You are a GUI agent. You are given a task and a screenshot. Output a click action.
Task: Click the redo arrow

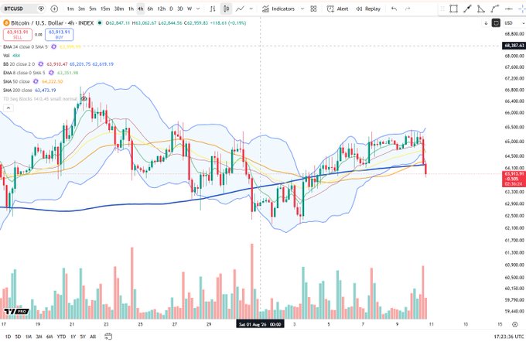coord(408,9)
